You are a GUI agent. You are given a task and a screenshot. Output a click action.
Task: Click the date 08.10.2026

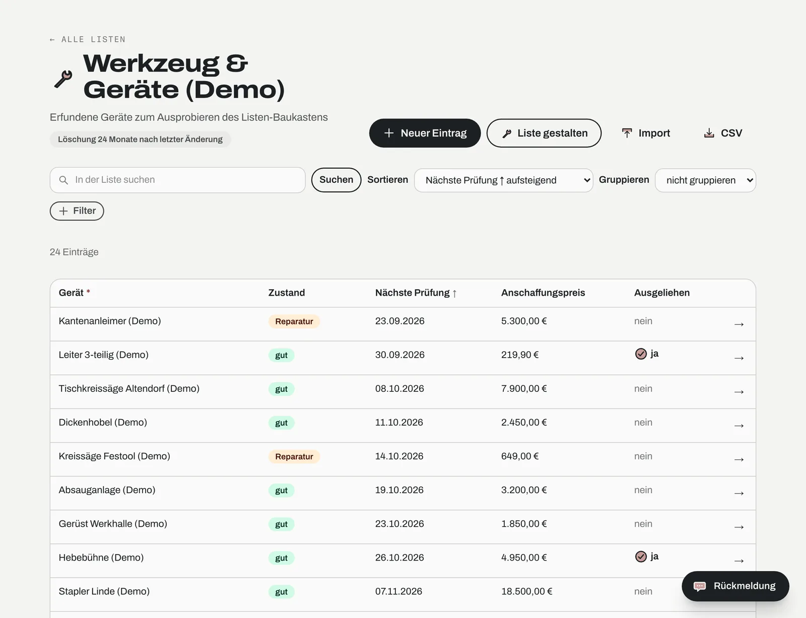[x=399, y=388]
